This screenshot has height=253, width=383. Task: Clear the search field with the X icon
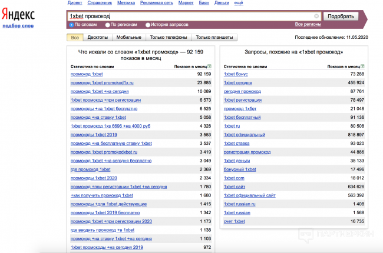[x=316, y=16]
